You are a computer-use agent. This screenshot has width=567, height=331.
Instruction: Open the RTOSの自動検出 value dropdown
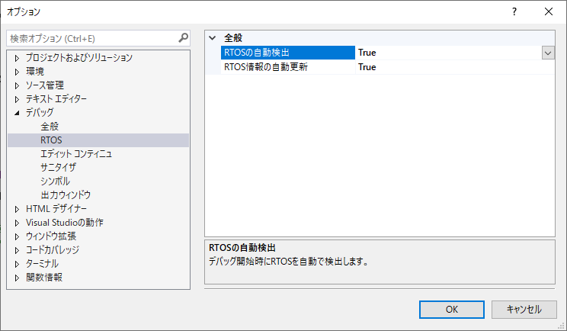[x=547, y=53]
